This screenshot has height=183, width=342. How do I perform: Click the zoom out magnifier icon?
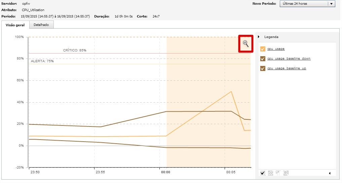coord(246,43)
